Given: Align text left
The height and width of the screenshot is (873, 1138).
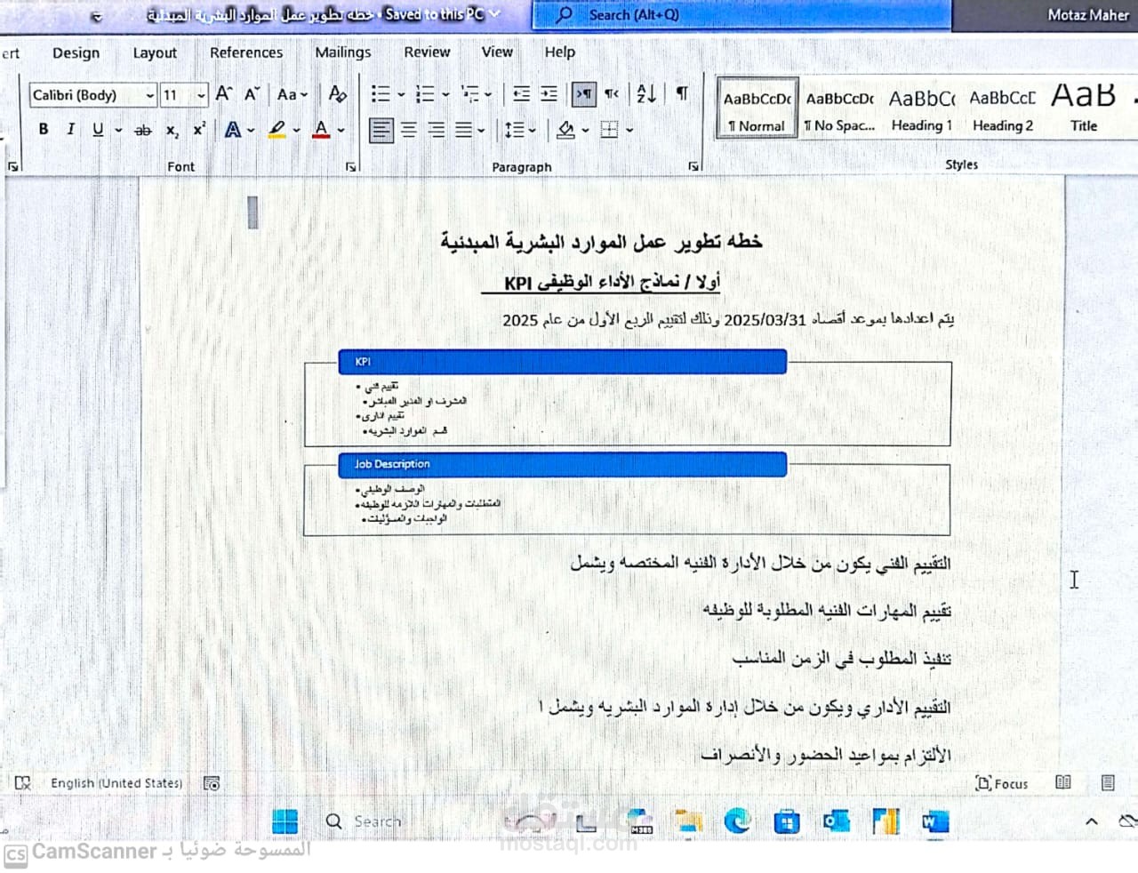Looking at the screenshot, I should (x=381, y=130).
